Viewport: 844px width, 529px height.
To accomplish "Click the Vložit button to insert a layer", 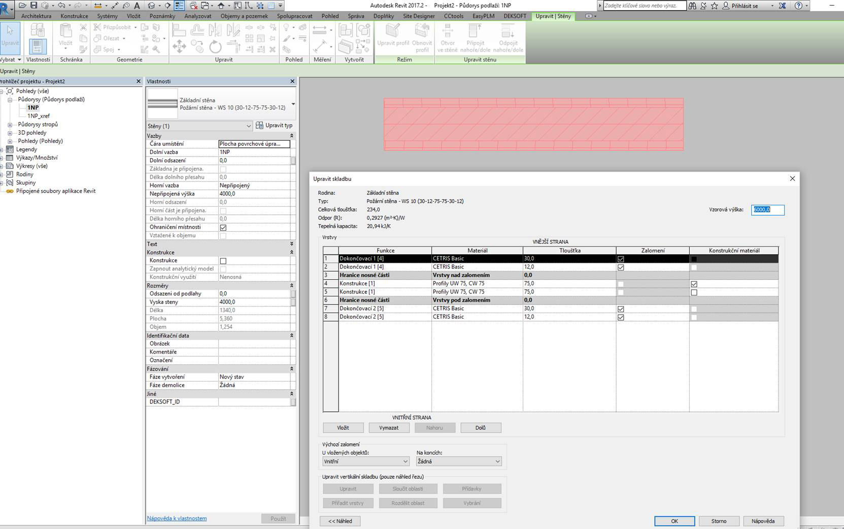I will click(x=343, y=428).
